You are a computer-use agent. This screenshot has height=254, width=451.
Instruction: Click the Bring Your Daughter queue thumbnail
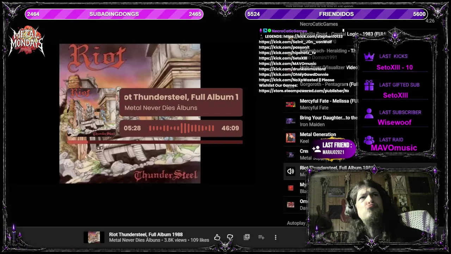pos(290,121)
